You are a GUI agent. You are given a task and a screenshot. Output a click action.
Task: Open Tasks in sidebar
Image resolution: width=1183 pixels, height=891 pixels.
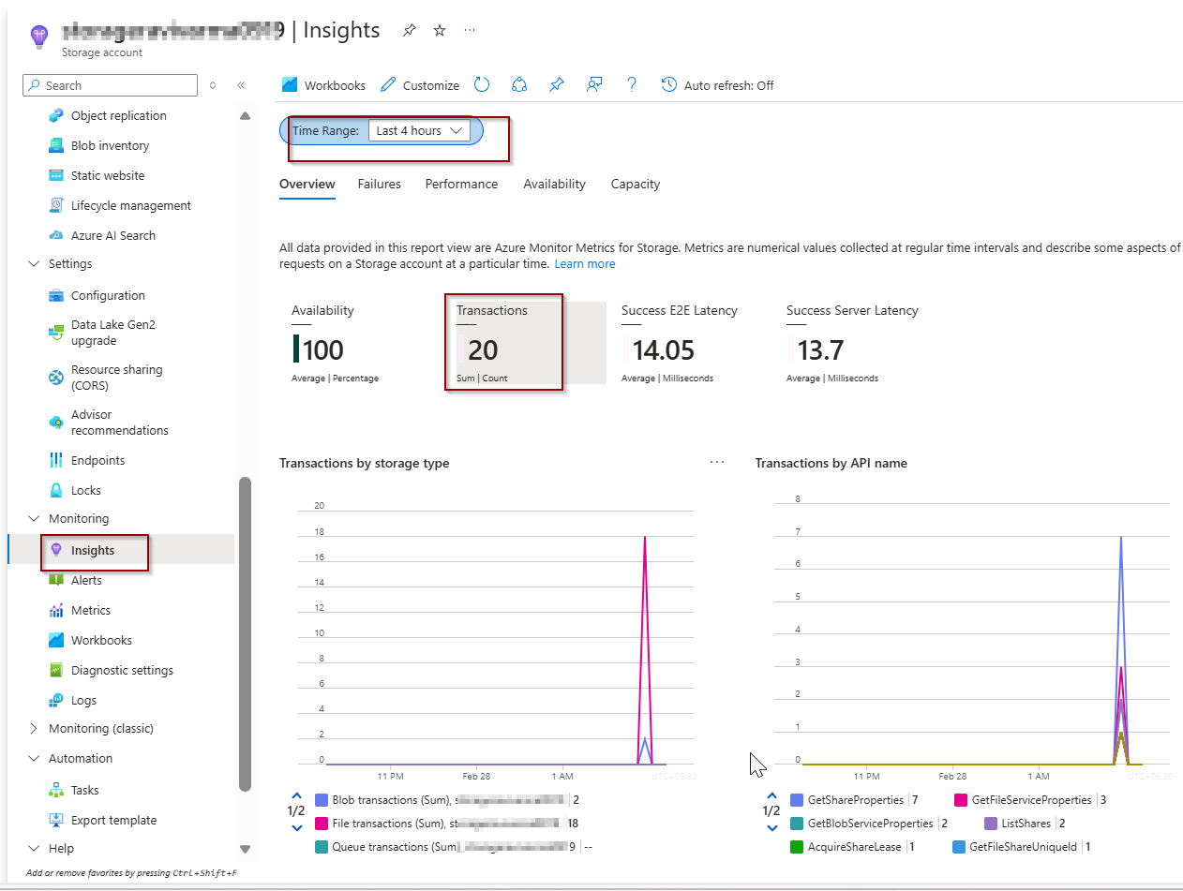click(x=84, y=791)
